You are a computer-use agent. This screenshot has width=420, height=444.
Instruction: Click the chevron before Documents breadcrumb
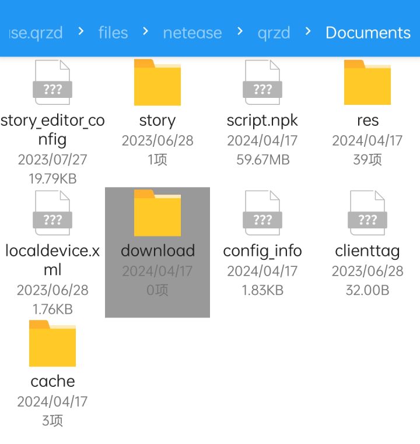coord(308,31)
